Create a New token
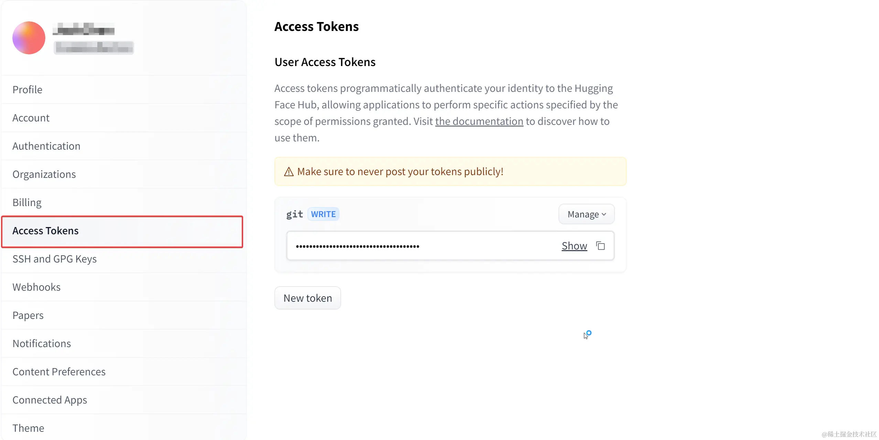Viewport: 879px width, 440px height. tap(307, 298)
